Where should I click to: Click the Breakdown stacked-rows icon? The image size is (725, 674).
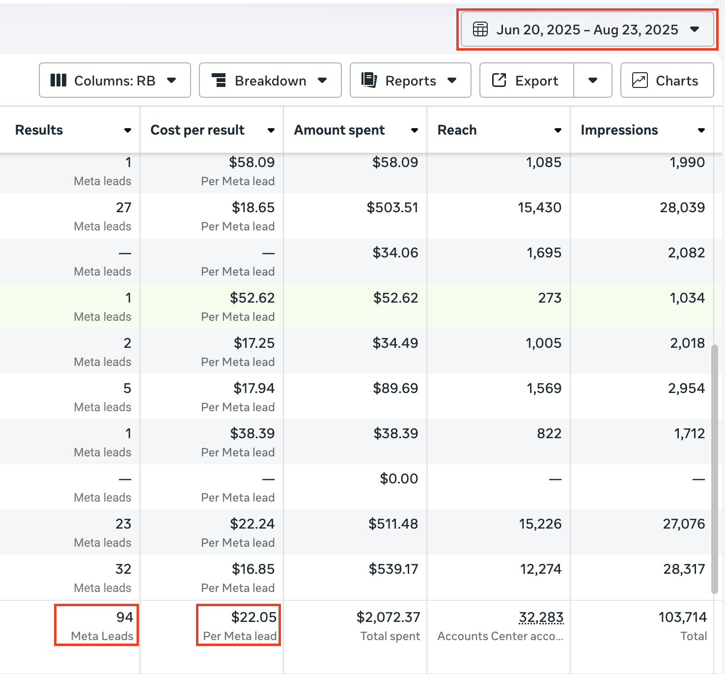[x=219, y=81]
